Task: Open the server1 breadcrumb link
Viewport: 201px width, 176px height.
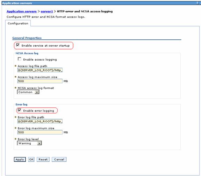Action: point(46,12)
